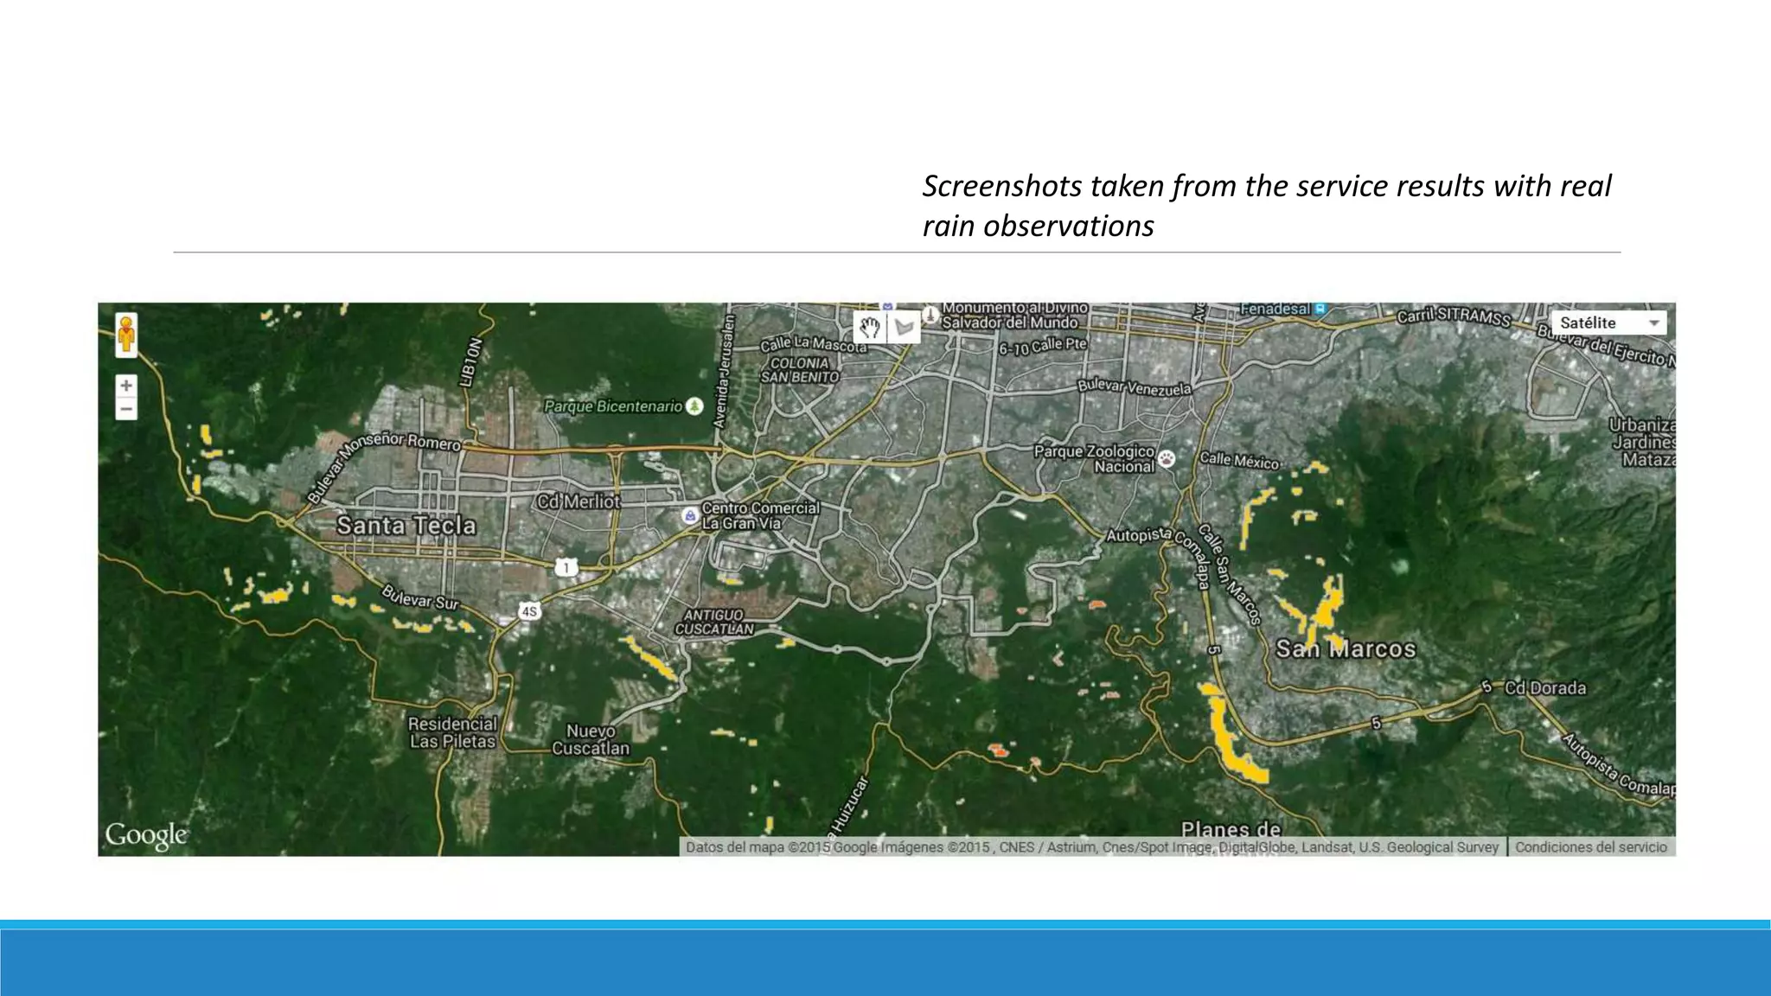Open the Condiciones del servicio link
The width and height of the screenshot is (1771, 996).
[x=1591, y=847]
